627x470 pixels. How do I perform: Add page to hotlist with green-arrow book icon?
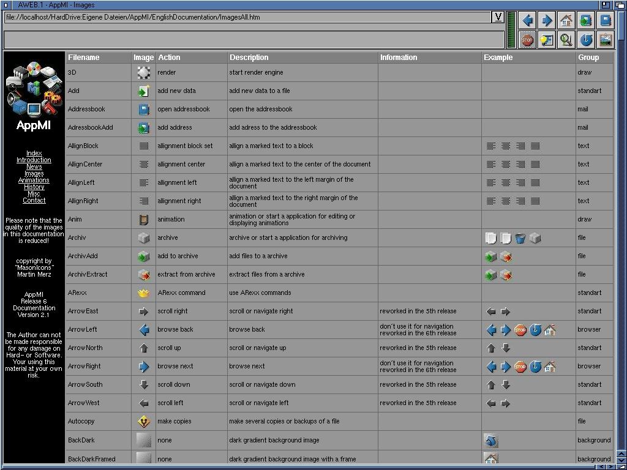(586, 20)
